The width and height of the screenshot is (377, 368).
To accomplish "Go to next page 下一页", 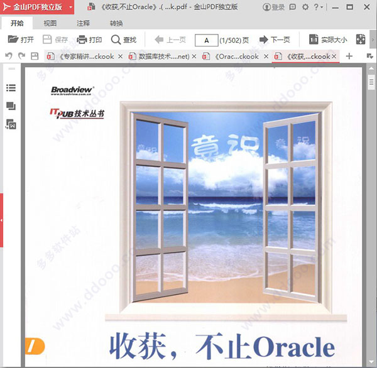I will (275, 40).
